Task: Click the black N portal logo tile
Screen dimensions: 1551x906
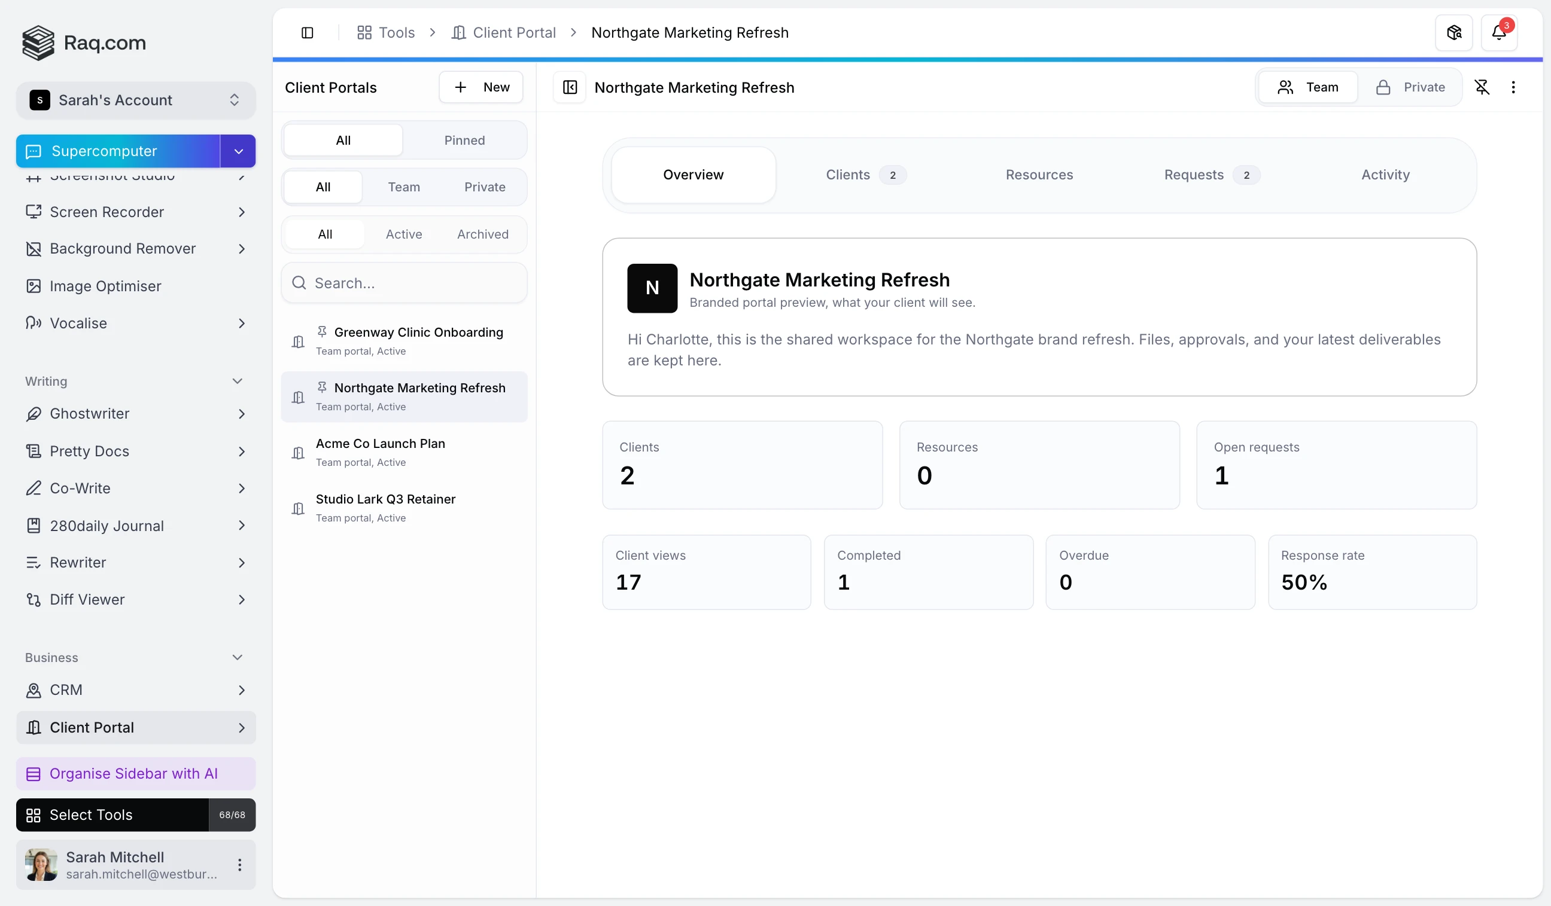Action: [652, 288]
